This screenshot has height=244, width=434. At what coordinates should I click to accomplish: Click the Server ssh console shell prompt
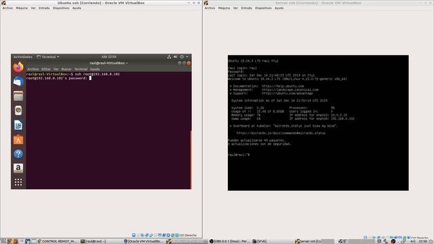pos(239,155)
